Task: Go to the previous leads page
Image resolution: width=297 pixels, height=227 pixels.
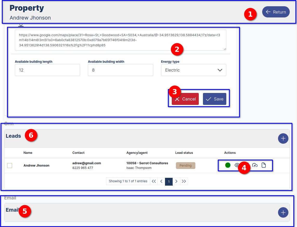Action: [161, 181]
